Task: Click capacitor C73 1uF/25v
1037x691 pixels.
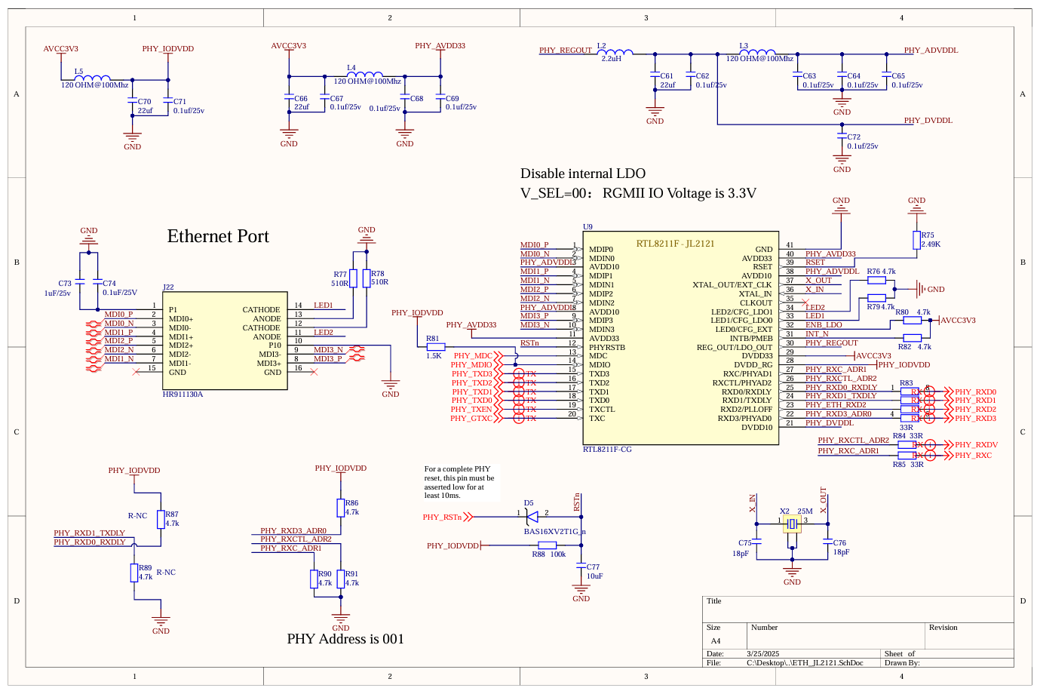Action: pos(78,282)
